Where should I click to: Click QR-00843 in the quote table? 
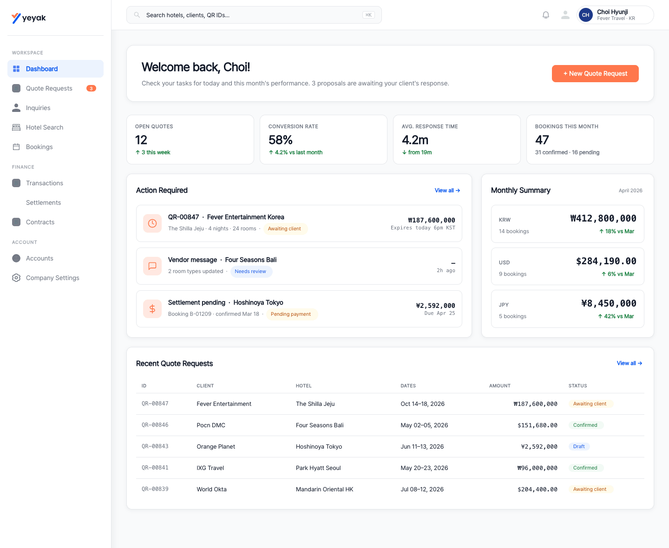(x=155, y=446)
